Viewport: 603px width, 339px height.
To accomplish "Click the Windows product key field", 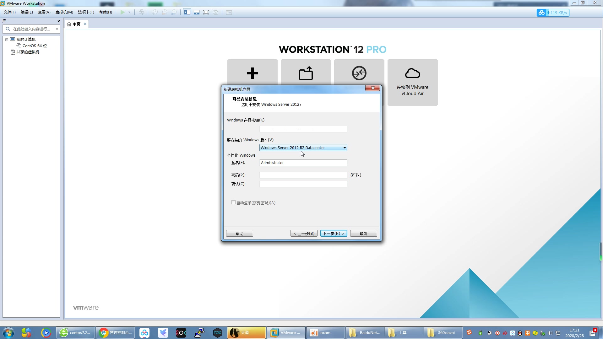I will [303, 129].
